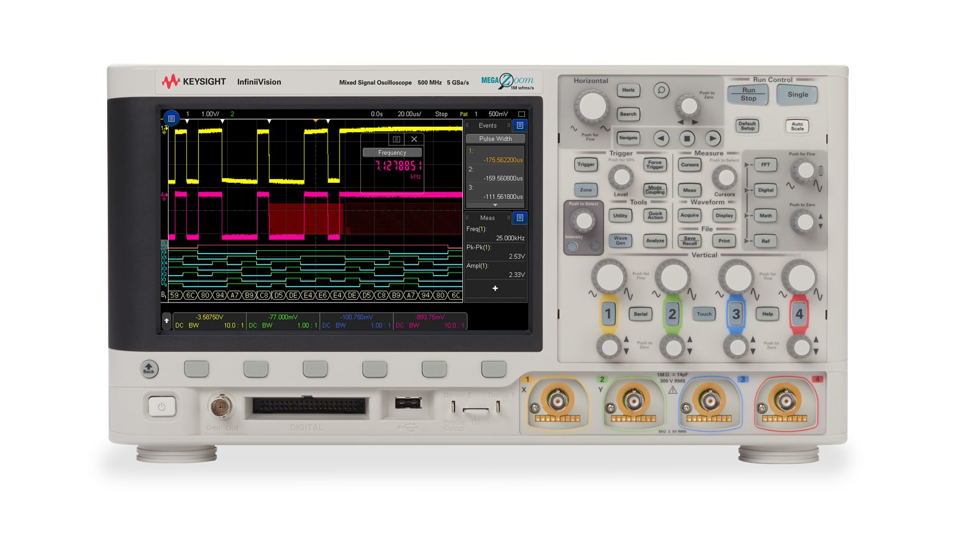The height and width of the screenshot is (536, 953).
Task: Select the Events panel tab
Action: tap(488, 125)
